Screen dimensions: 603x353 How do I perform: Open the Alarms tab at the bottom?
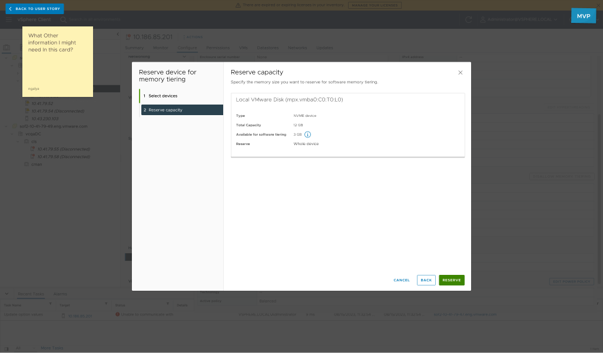click(60, 294)
